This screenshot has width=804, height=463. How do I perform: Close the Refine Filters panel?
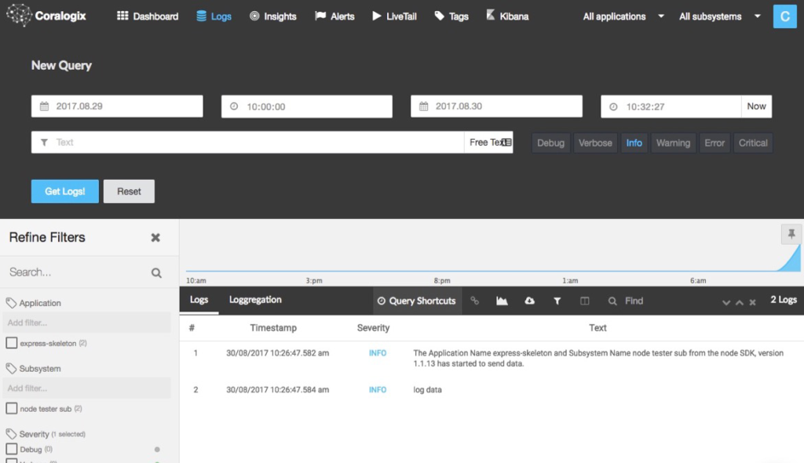[x=155, y=238]
